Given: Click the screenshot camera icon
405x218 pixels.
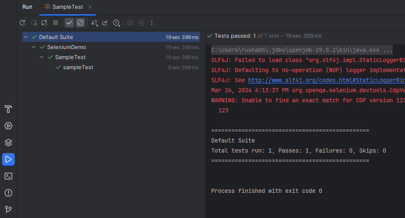Looking at the screenshot, I should (x=130, y=23).
